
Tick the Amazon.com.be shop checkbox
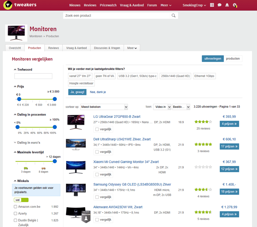tap(15, 207)
